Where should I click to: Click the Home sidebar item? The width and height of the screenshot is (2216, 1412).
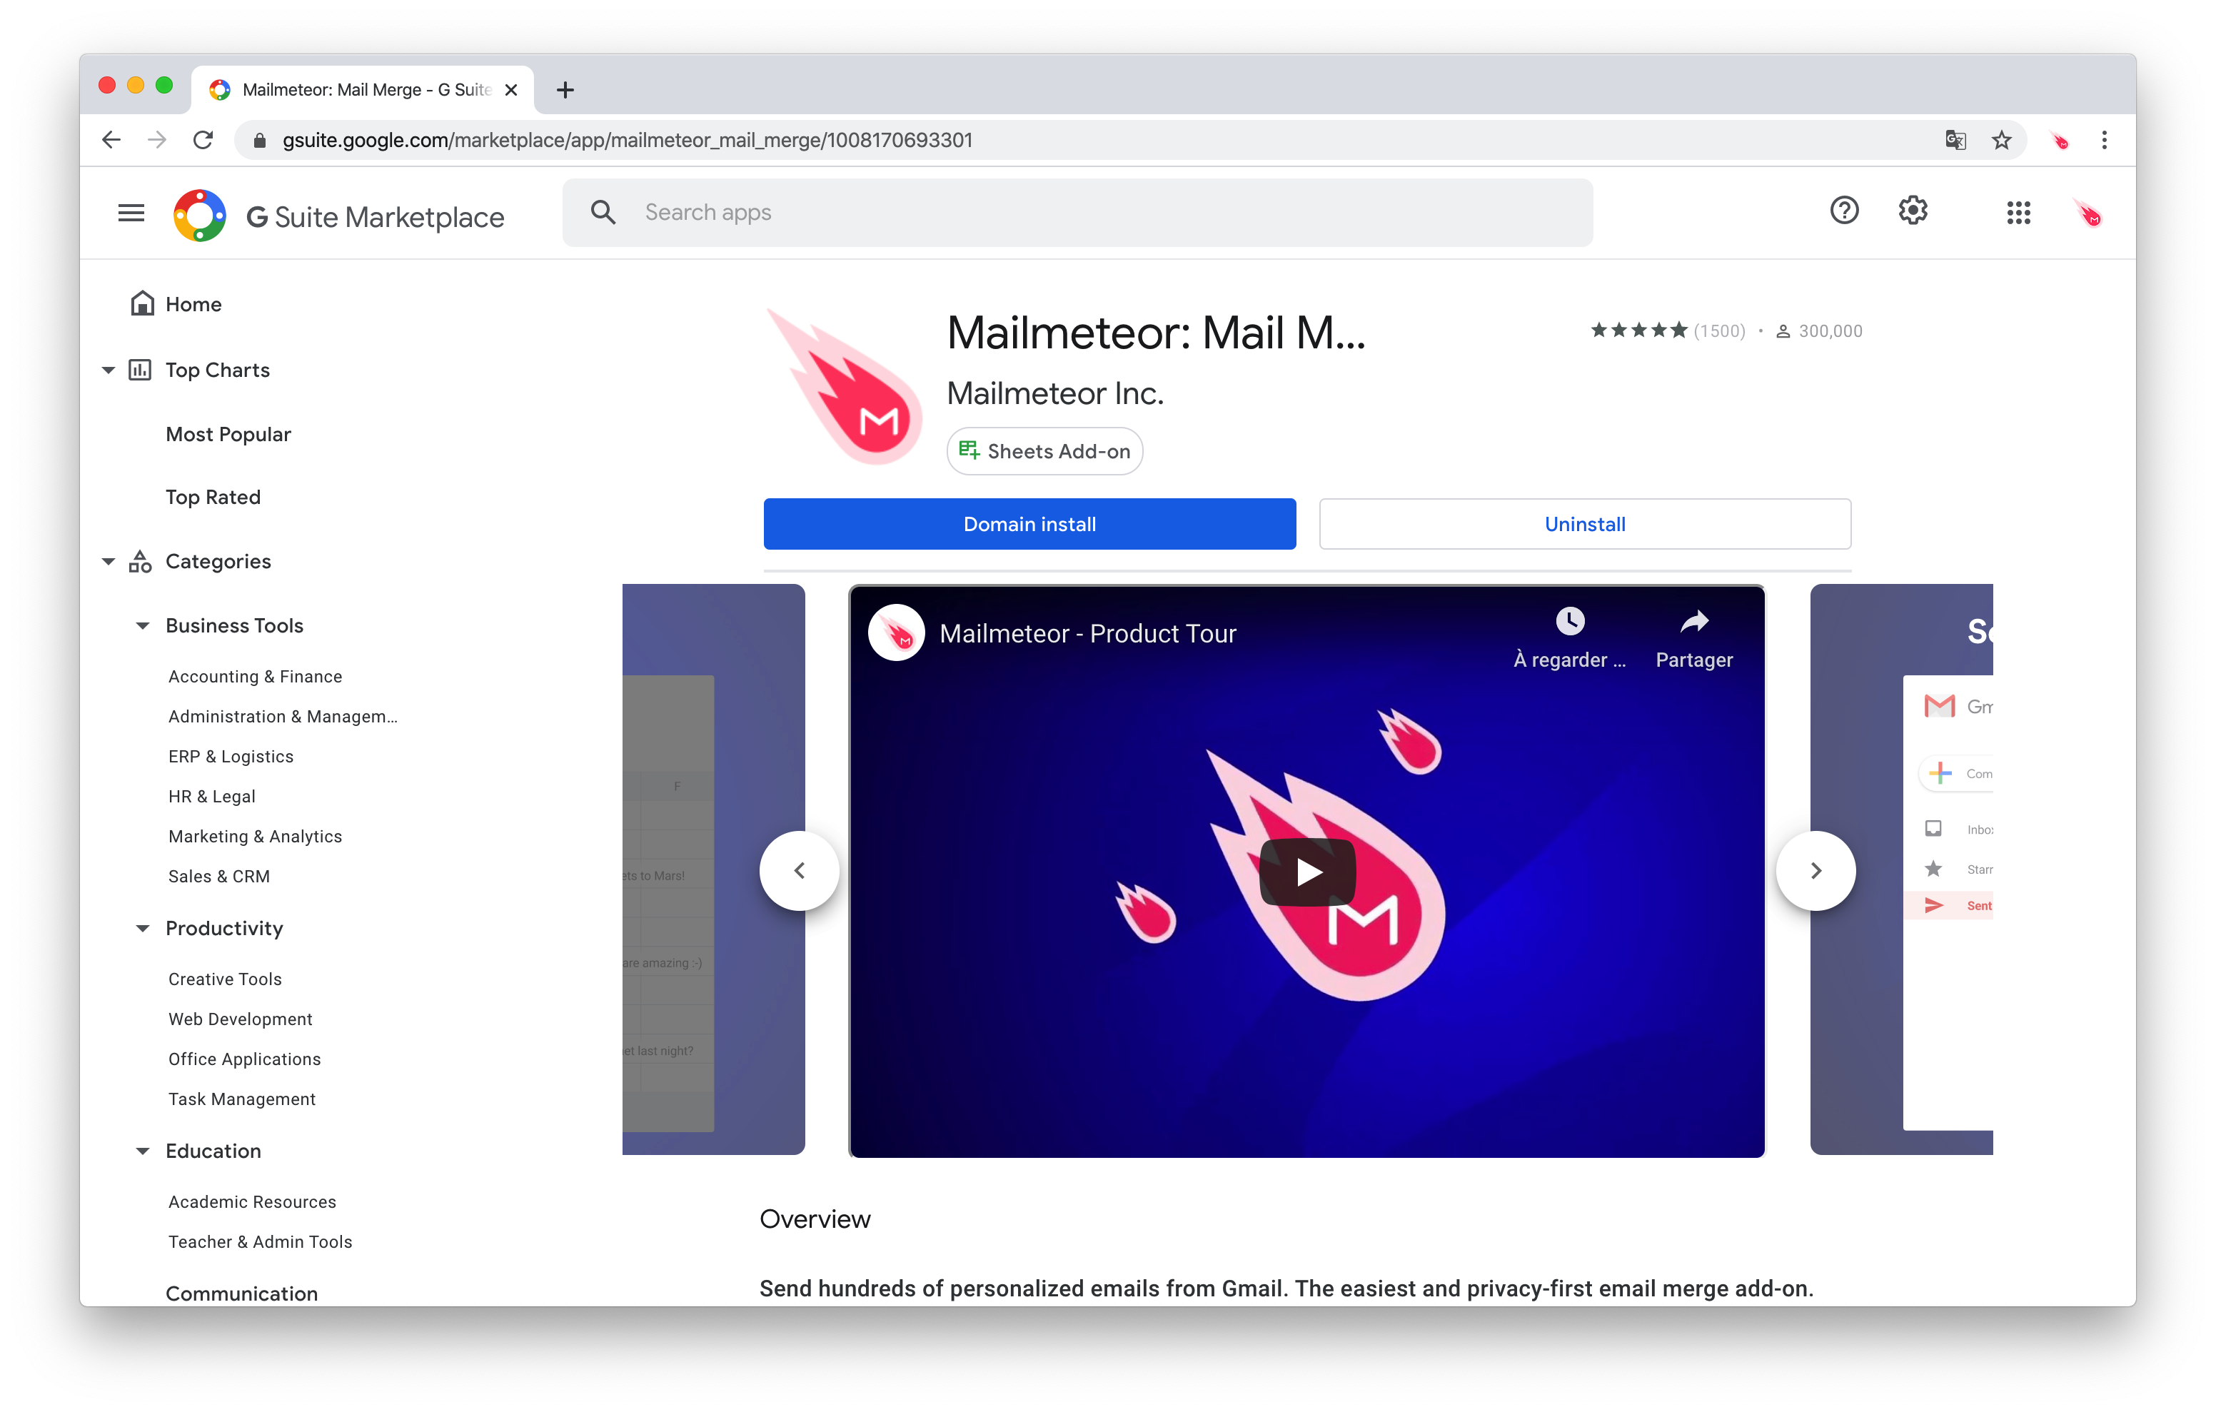[x=176, y=304]
